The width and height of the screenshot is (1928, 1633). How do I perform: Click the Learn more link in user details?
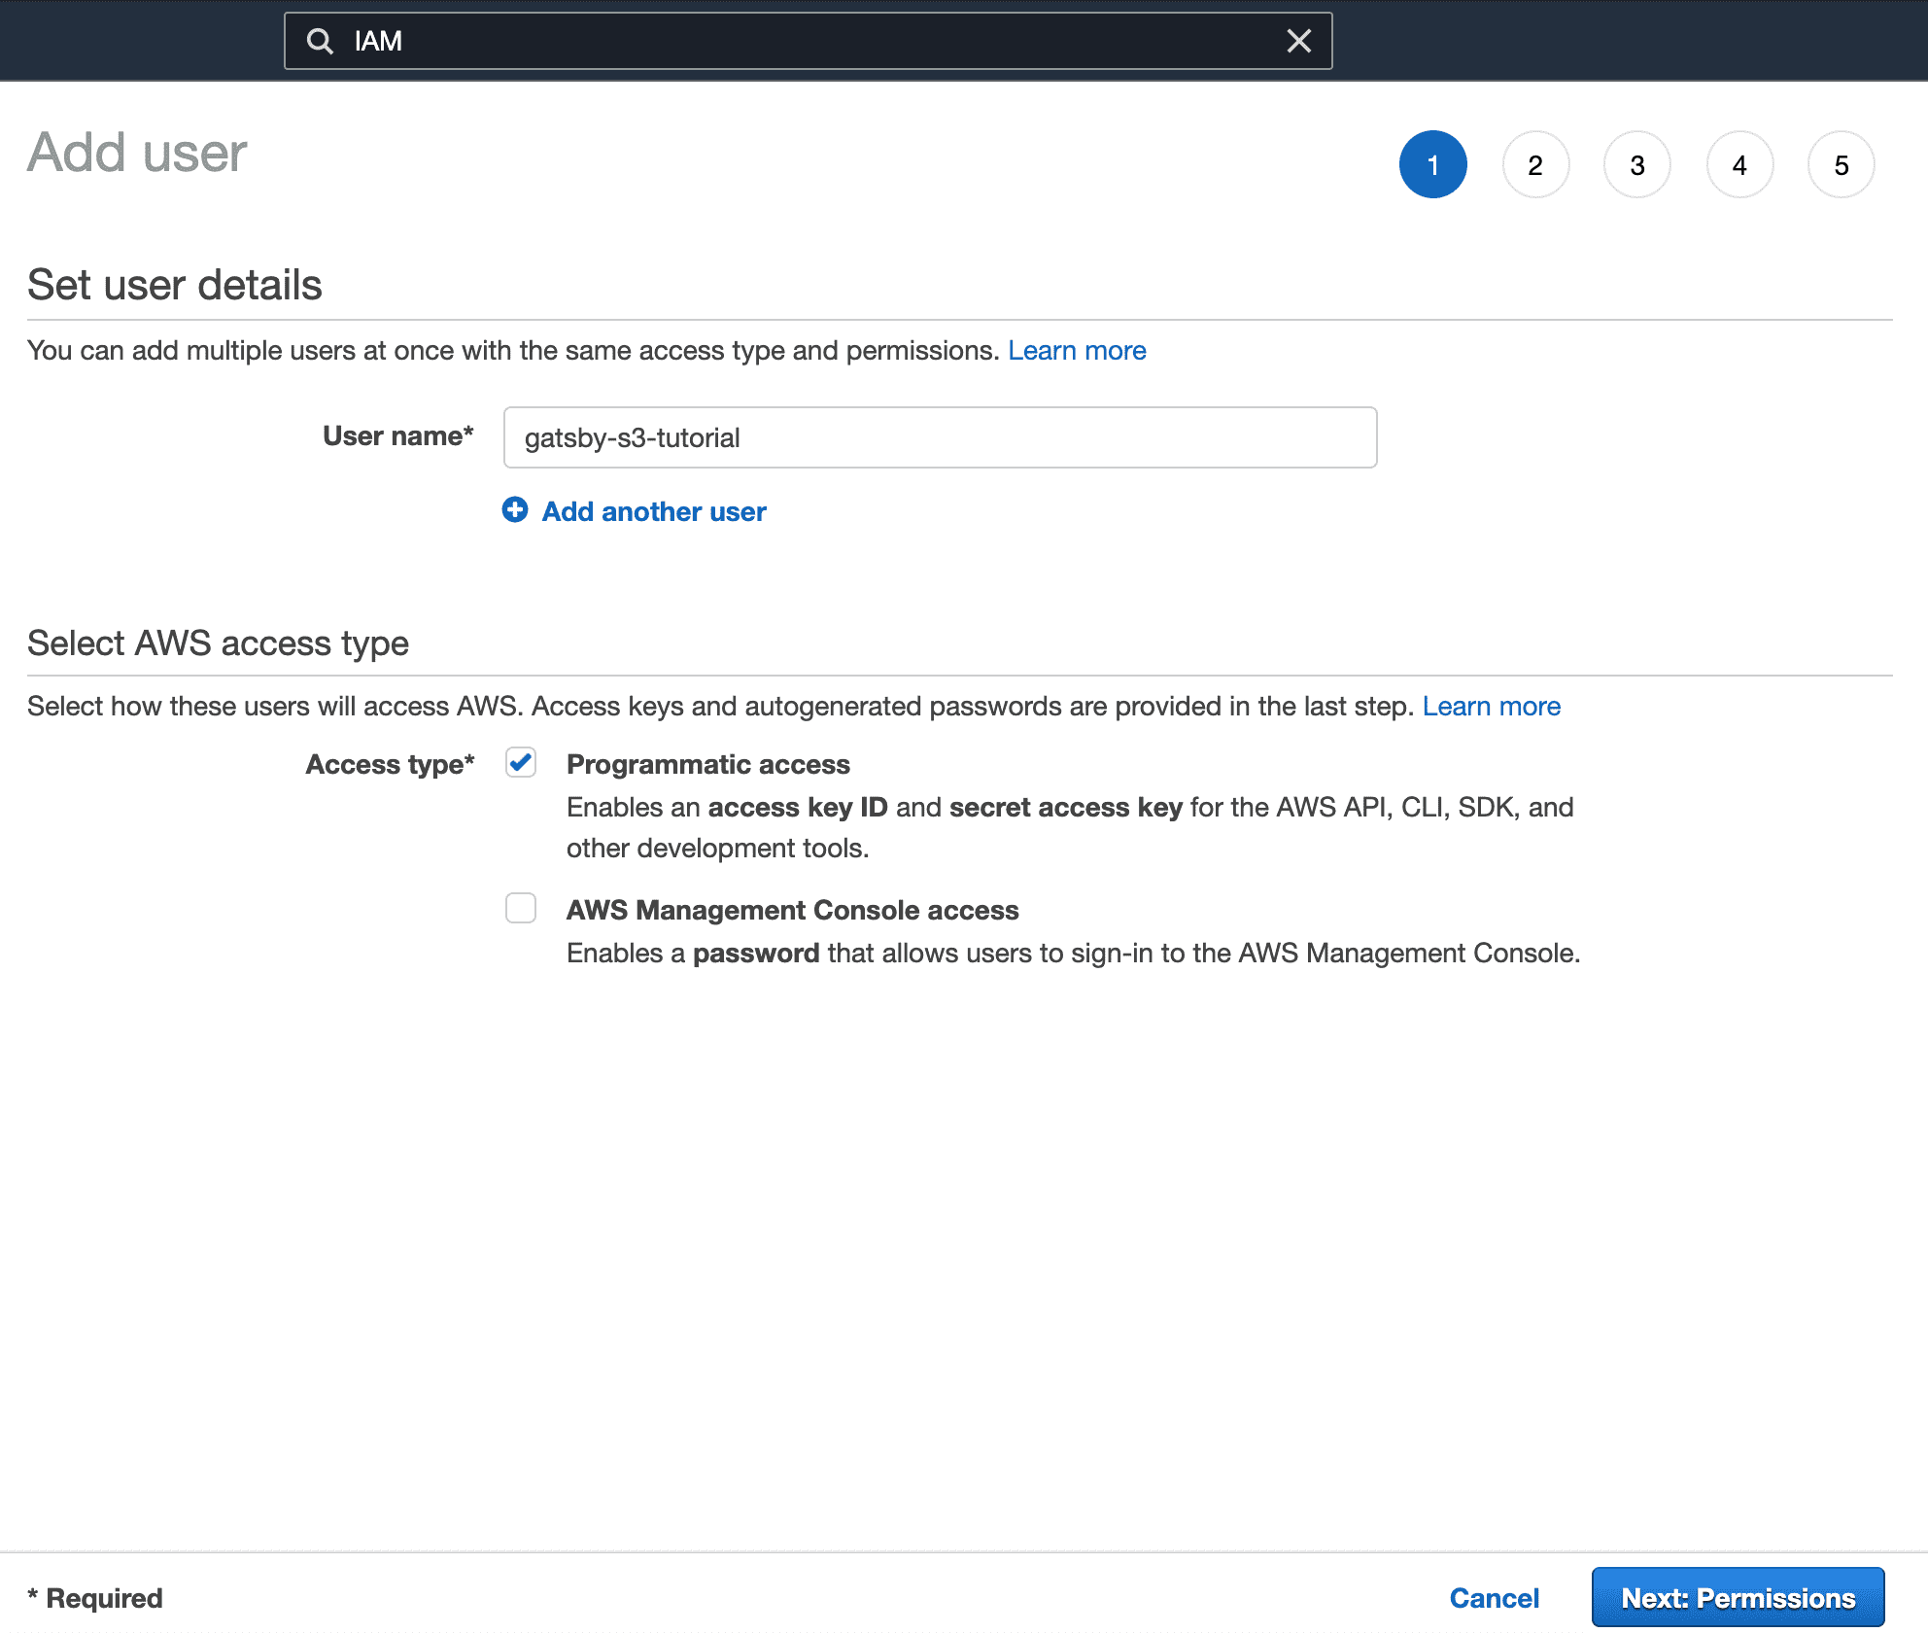click(x=1076, y=348)
